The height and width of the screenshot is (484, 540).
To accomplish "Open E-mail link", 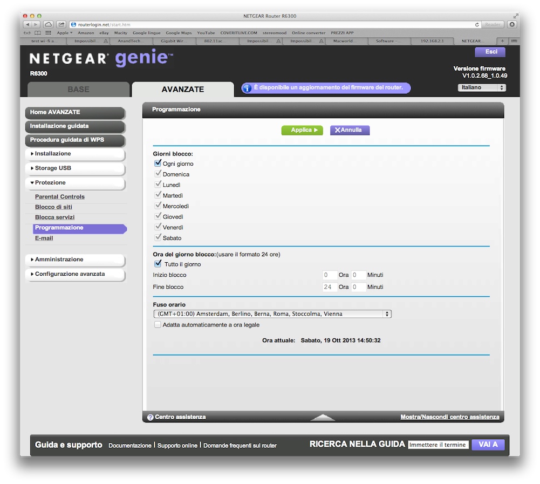I will 44,238.
